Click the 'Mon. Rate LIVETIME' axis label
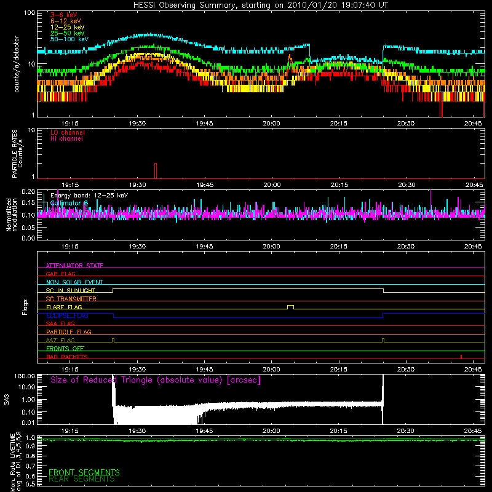The image size is (492, 492). pos(13,462)
